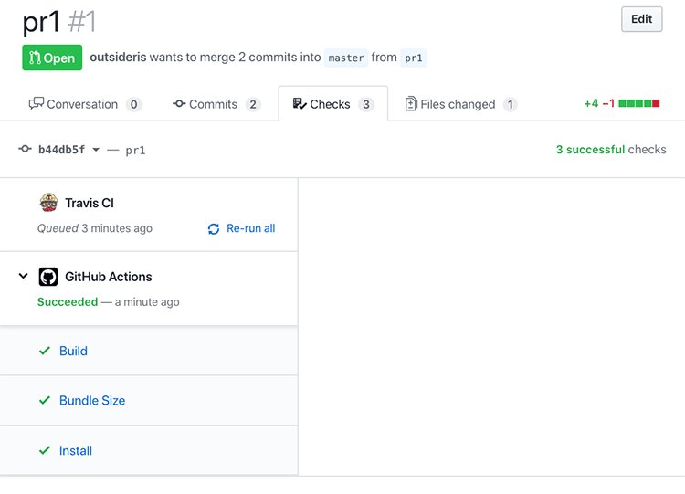685x494 pixels.
Task: Click the green checkmark beside Build
Action: tap(45, 351)
